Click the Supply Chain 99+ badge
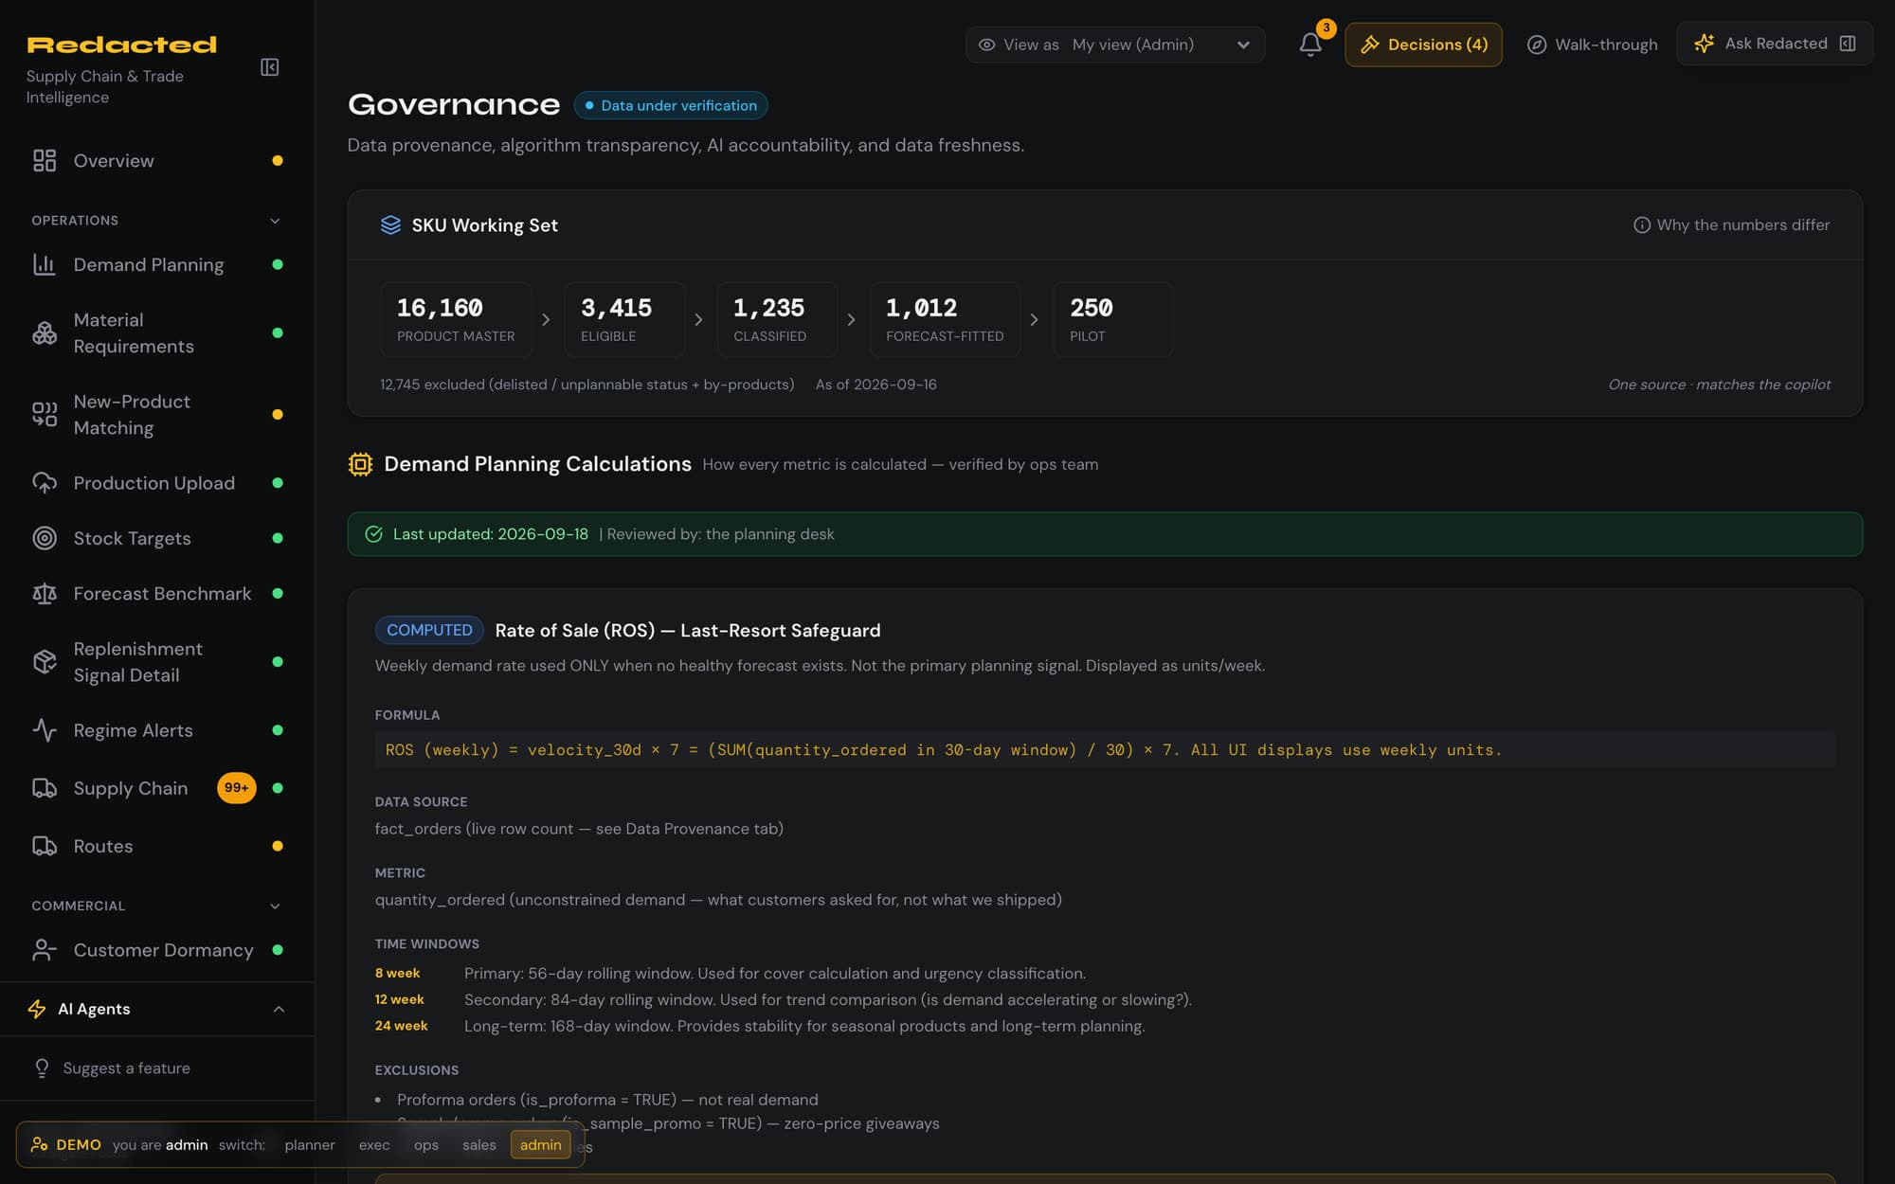1895x1184 pixels. (x=237, y=788)
